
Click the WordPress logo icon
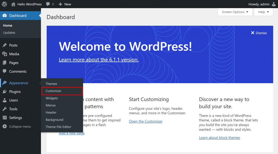(x=4, y=4)
